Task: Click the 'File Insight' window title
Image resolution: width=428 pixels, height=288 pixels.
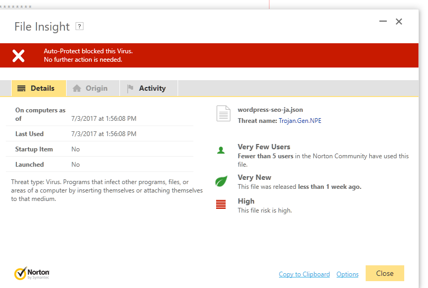Action: point(42,27)
